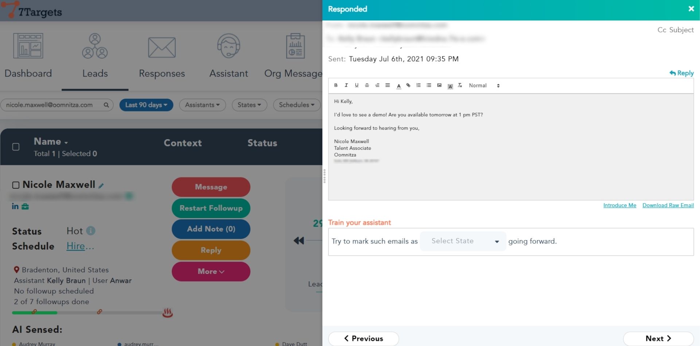
Task: Clear formatting with the Tx icon
Action: point(460,85)
